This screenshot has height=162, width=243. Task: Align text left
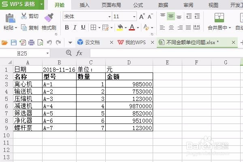click(x=162, y=28)
